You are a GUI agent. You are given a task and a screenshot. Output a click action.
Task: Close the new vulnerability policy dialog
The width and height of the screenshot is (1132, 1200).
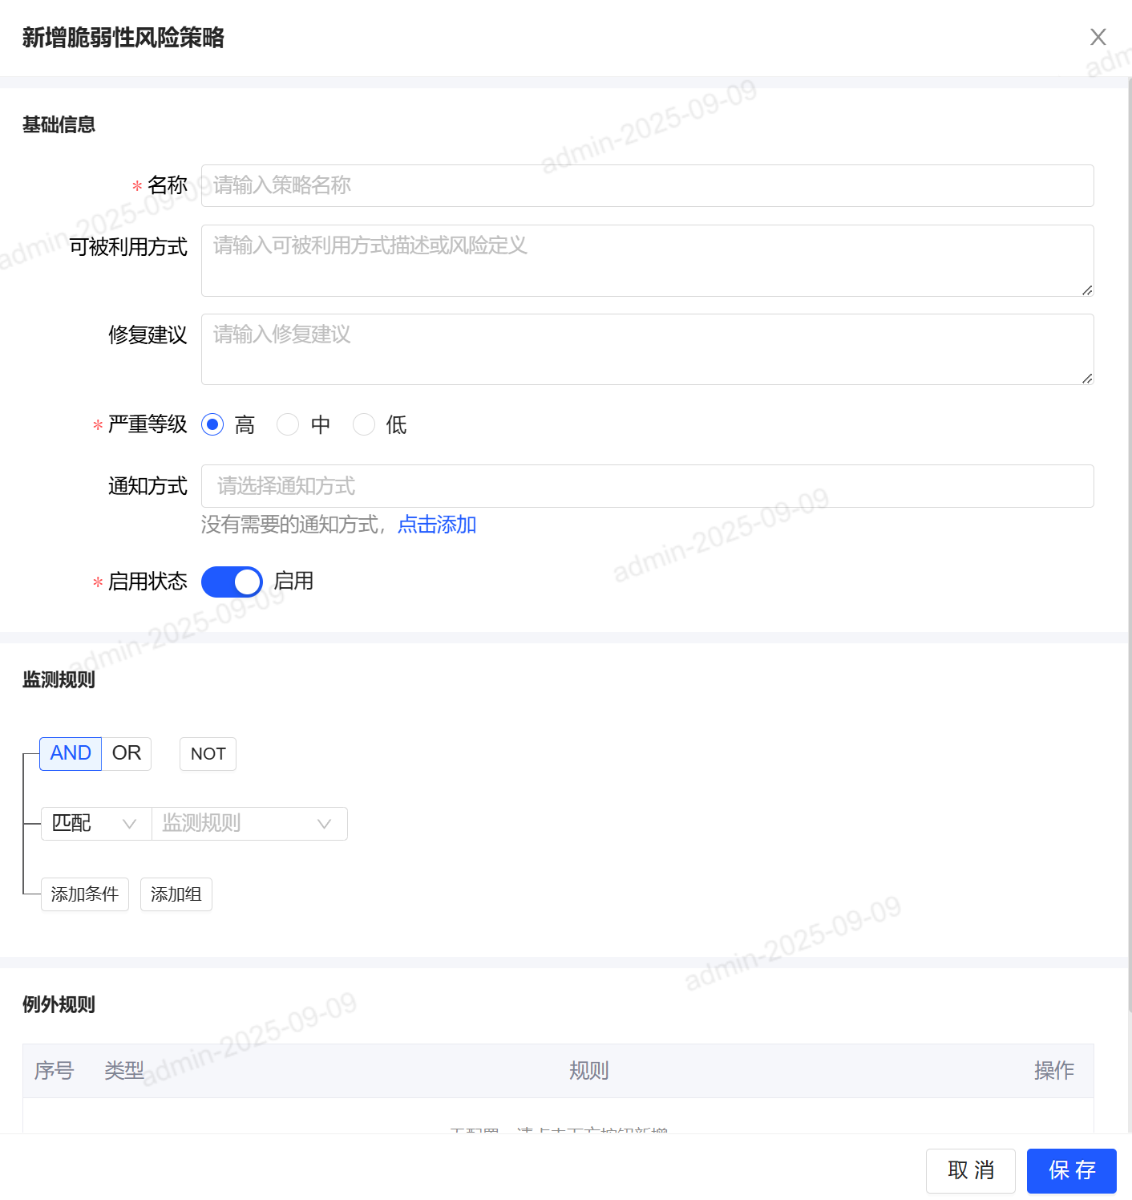coord(1098,37)
